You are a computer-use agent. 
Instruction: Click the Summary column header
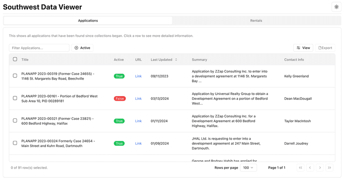199,60
